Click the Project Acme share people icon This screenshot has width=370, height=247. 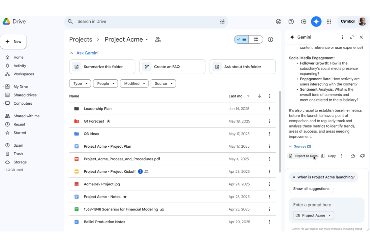pyautogui.click(x=157, y=39)
